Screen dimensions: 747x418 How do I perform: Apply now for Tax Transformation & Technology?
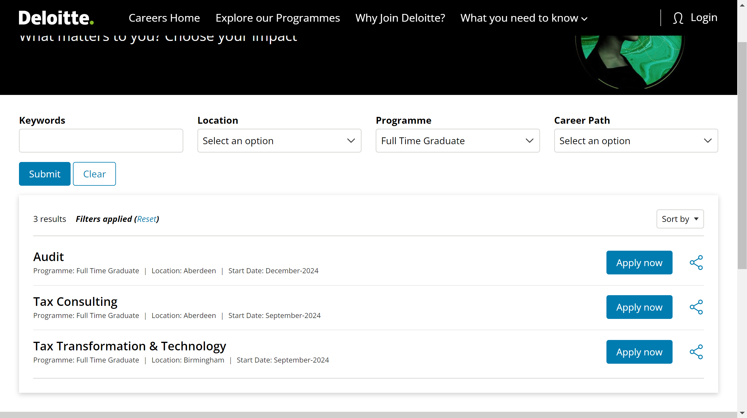(x=639, y=352)
